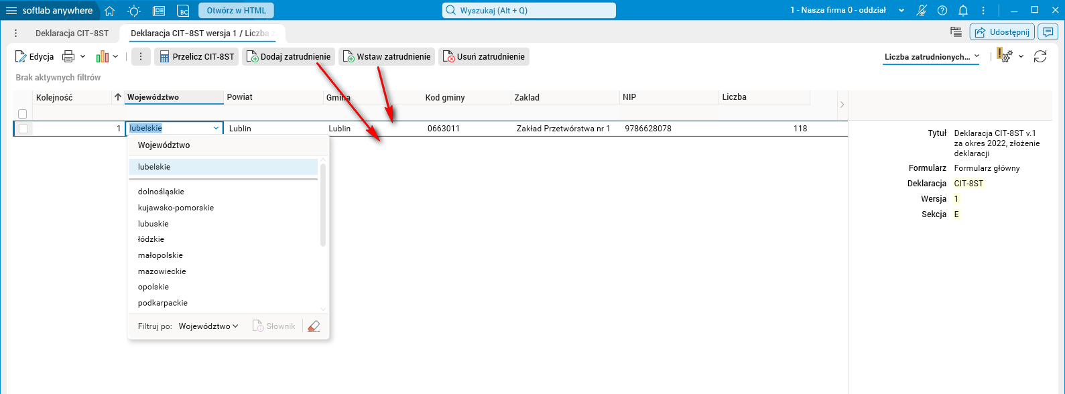Click the bar chart icon
Screen dimensions: 1065x394
[x=103, y=57]
